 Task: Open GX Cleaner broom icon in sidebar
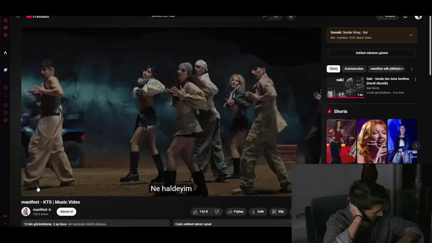pyautogui.click(x=5, y=20)
